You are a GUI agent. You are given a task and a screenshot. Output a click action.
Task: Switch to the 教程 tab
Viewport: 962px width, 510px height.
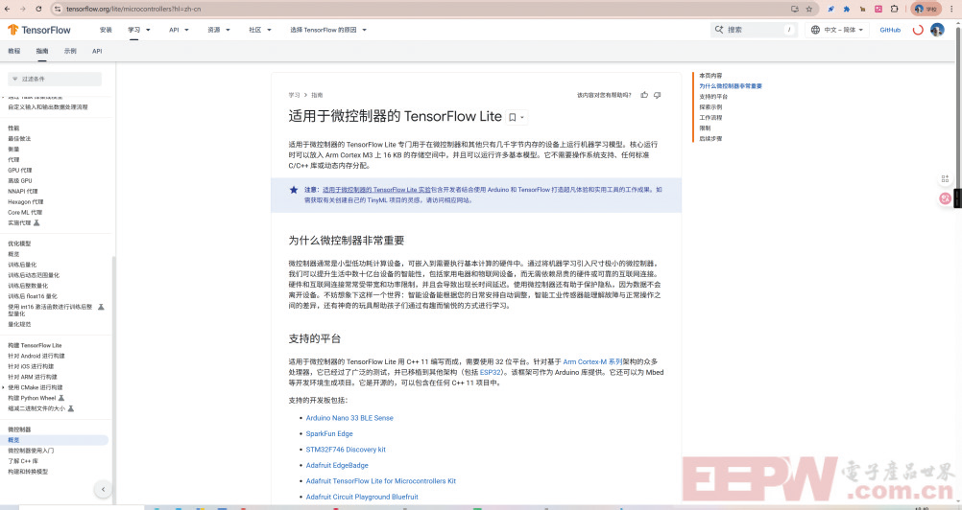pos(14,51)
